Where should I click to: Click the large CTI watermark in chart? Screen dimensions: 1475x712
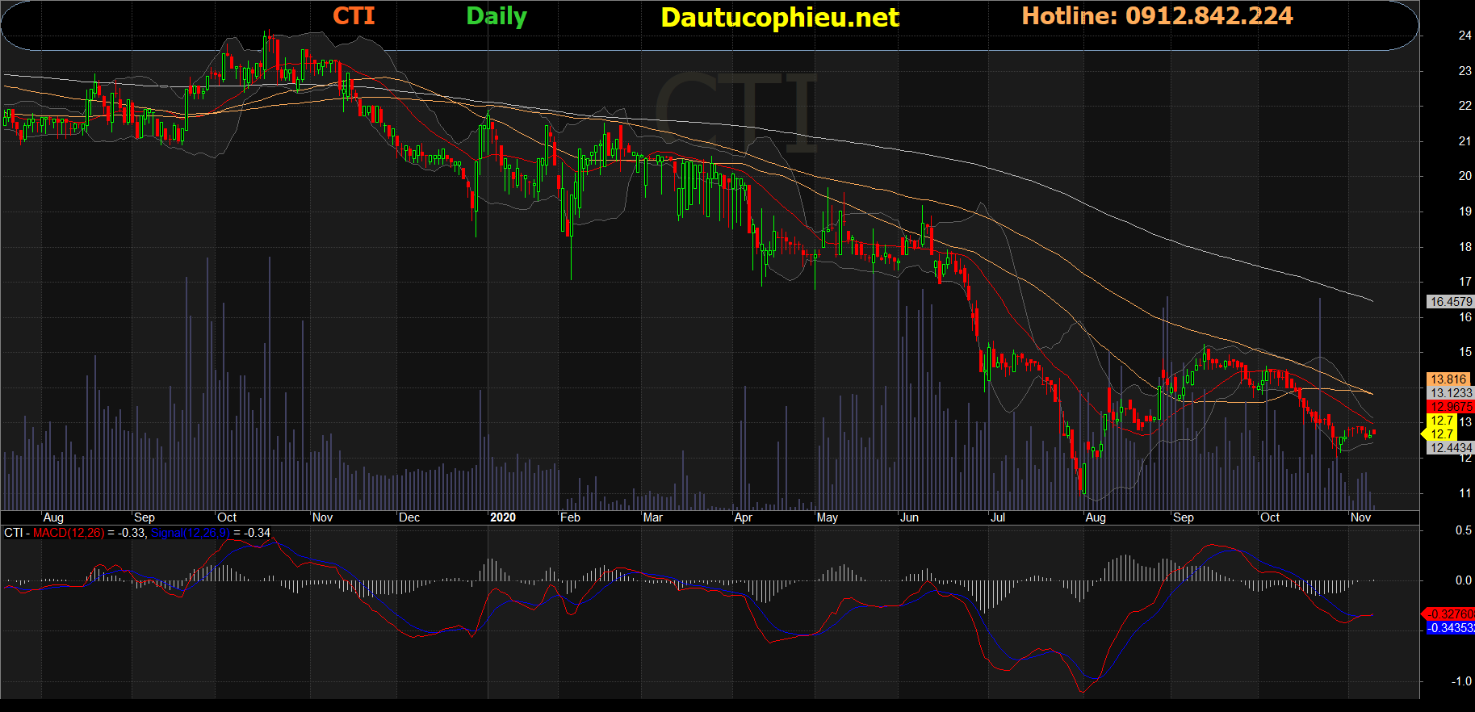click(735, 113)
